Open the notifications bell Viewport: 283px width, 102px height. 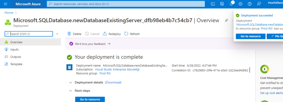tap(231, 4)
